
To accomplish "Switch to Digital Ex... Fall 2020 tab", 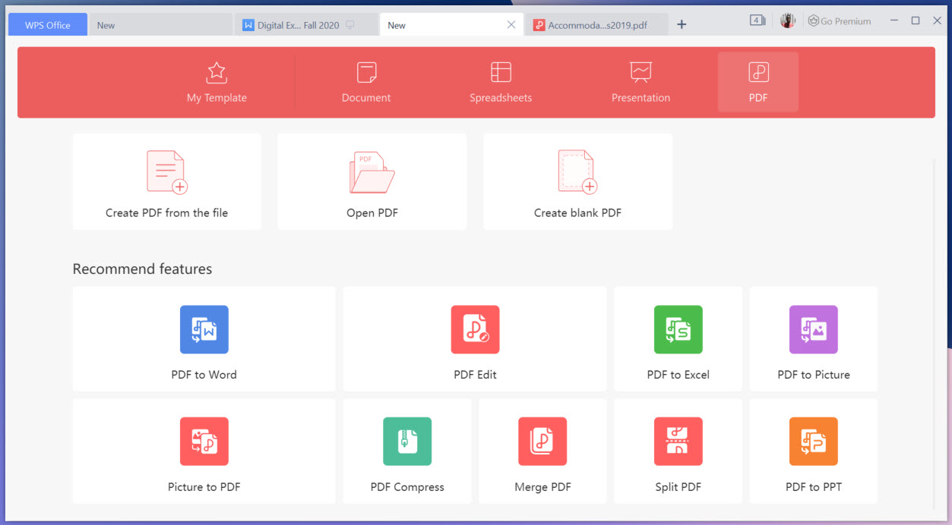I will pos(306,24).
